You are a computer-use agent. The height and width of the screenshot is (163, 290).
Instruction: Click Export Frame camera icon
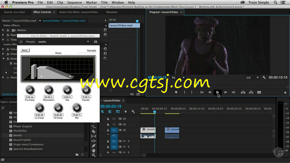pyautogui.click(x=259, y=92)
